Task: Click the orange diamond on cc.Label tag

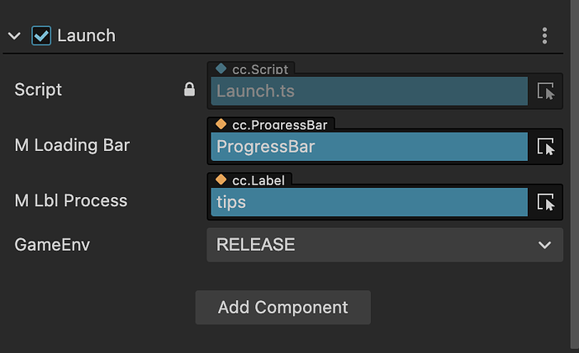Action: 222,179
